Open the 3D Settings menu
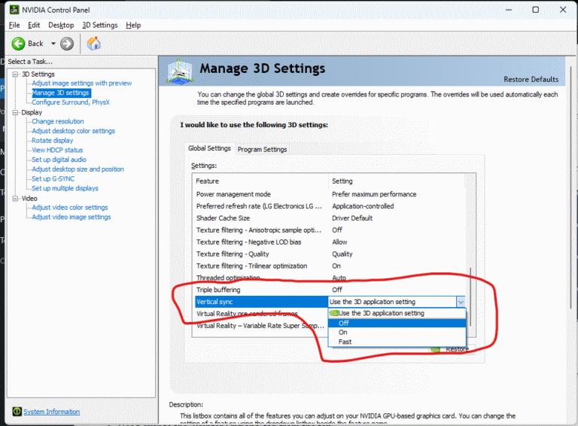 [100, 25]
